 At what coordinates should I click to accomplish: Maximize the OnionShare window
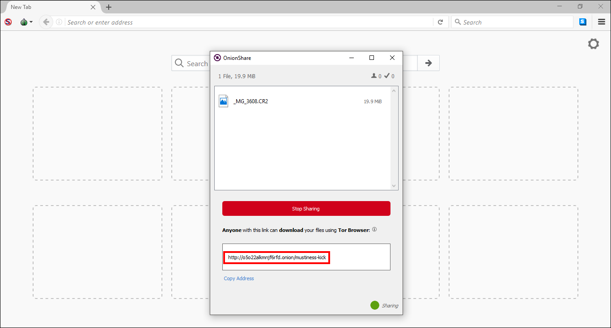tap(372, 58)
